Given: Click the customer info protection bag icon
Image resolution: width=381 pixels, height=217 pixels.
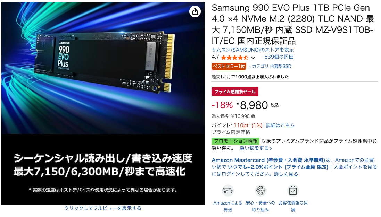Looking at the screenshot, I should coord(293,191).
